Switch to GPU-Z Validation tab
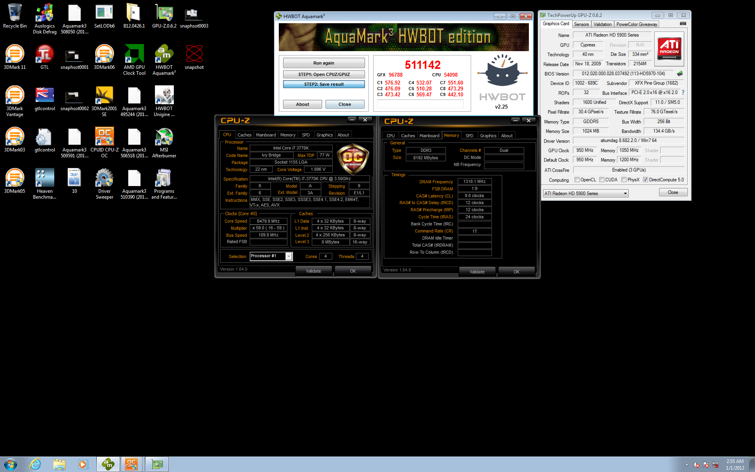The height and width of the screenshot is (472, 755). click(602, 24)
